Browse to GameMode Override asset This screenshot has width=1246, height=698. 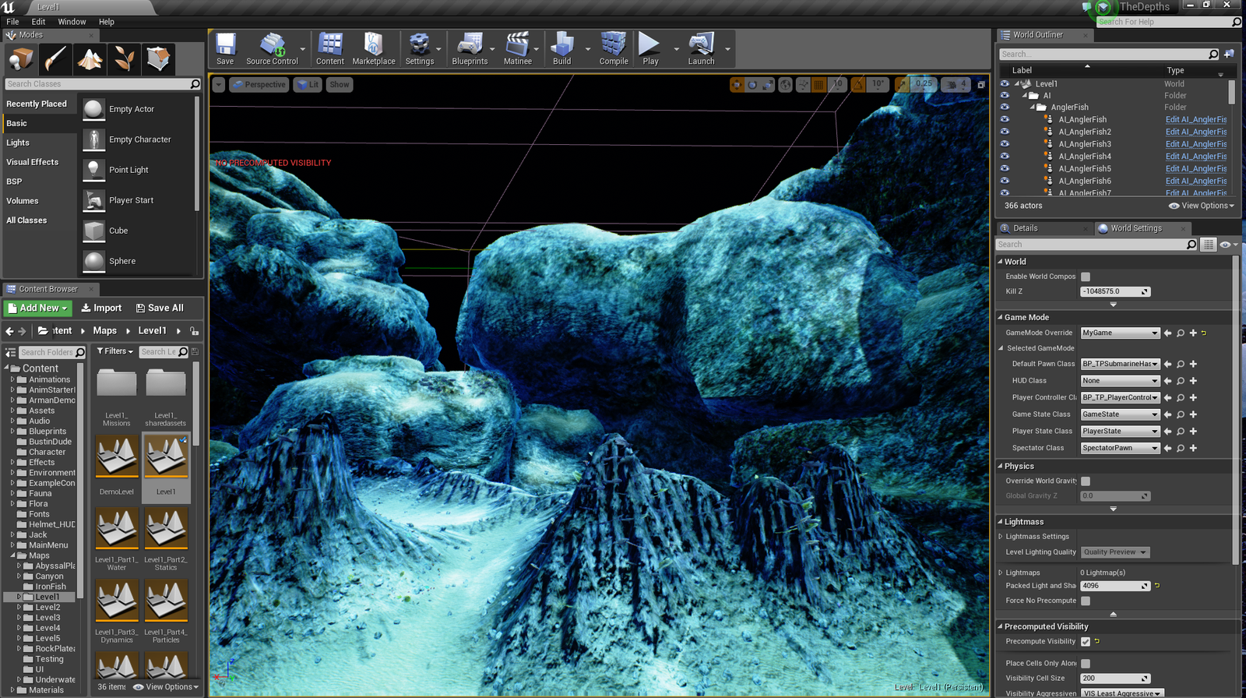tap(1181, 333)
